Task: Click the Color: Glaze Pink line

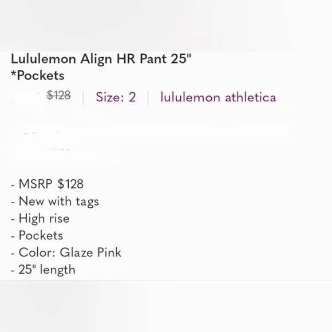Action: click(66, 252)
